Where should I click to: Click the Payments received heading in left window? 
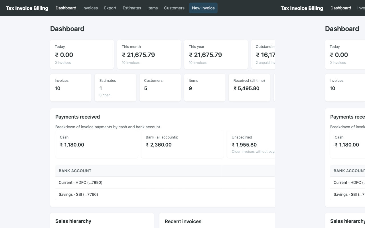78,117
